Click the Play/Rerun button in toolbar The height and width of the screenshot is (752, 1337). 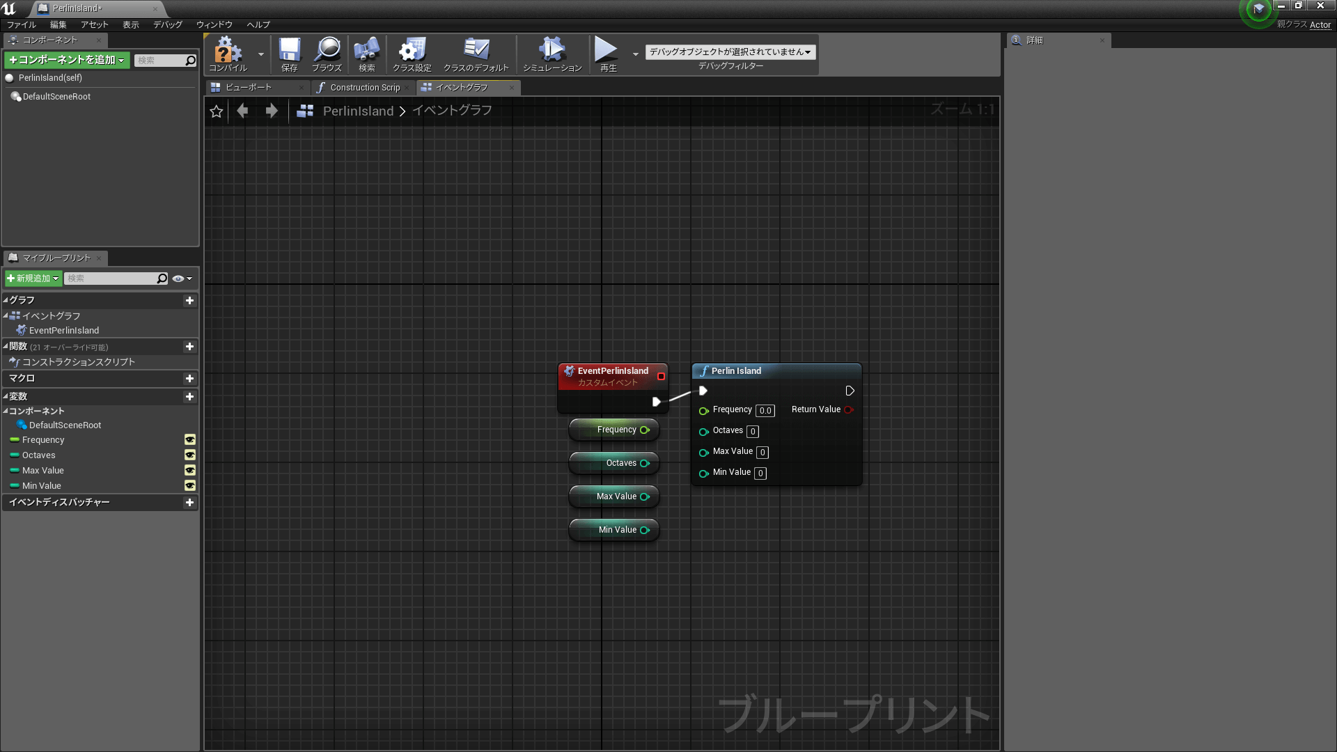(x=605, y=51)
